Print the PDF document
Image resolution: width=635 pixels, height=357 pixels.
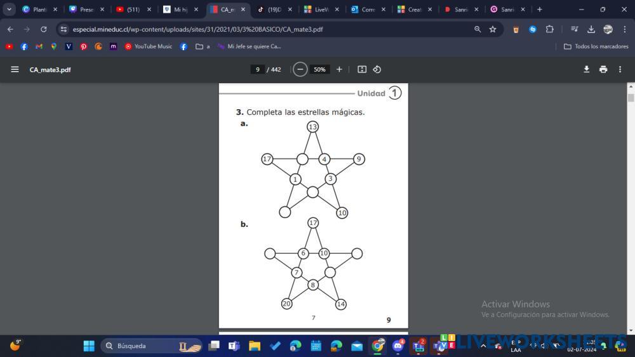(x=603, y=69)
